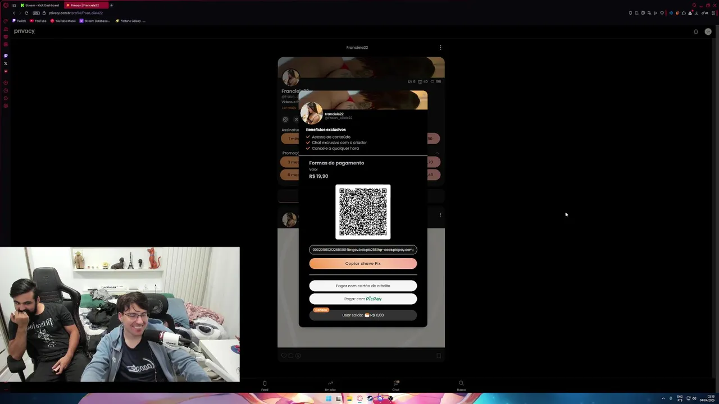Choose Pagar com cartão de crédito
Image resolution: width=719 pixels, height=404 pixels.
coord(363,286)
